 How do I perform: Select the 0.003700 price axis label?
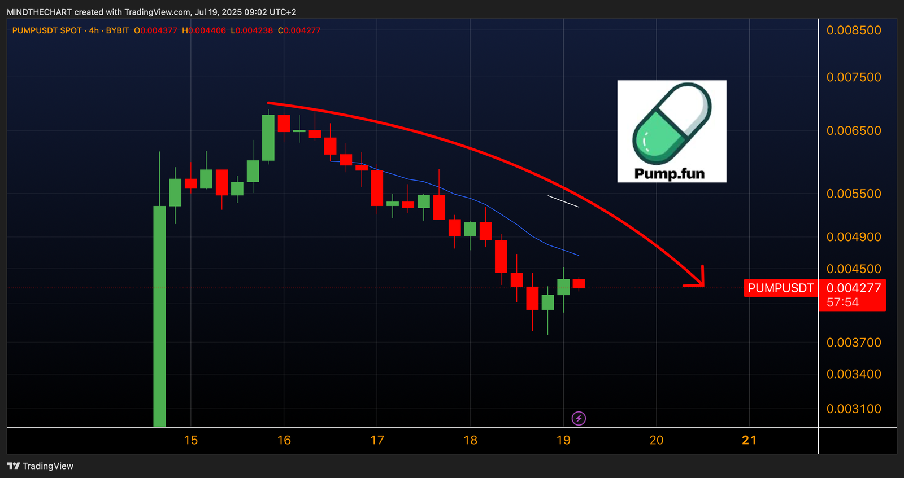(x=854, y=343)
